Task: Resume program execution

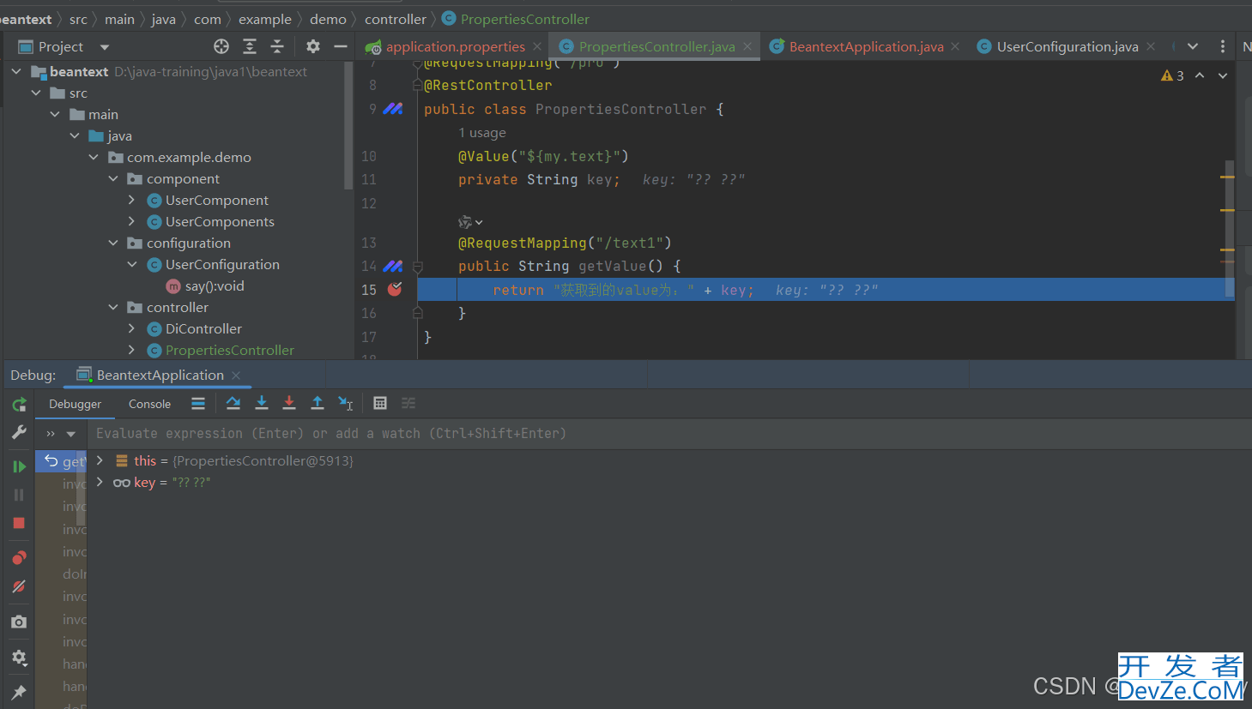Action: click(19, 466)
